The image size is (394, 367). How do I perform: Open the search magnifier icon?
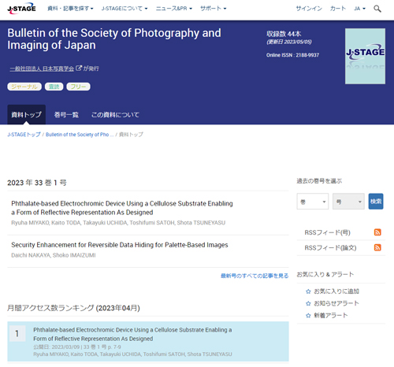(377, 9)
